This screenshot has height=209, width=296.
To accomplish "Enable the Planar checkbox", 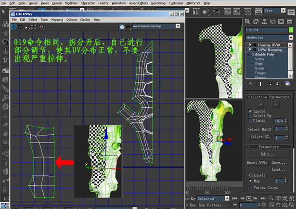I will coord(249,120).
